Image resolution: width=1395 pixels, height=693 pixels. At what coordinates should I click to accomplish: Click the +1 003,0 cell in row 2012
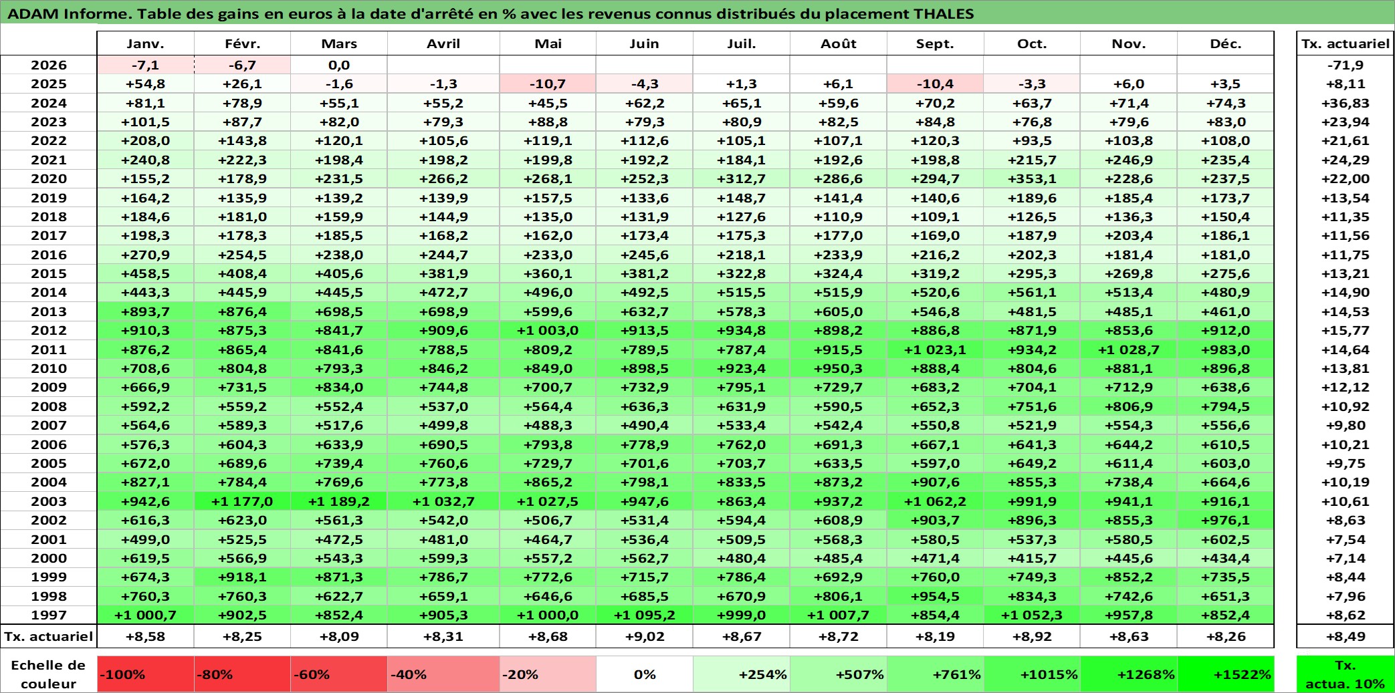point(548,330)
